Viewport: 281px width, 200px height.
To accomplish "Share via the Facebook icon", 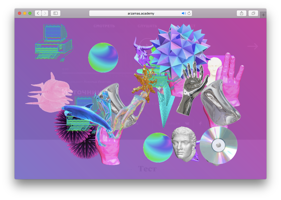I will 200,124.
